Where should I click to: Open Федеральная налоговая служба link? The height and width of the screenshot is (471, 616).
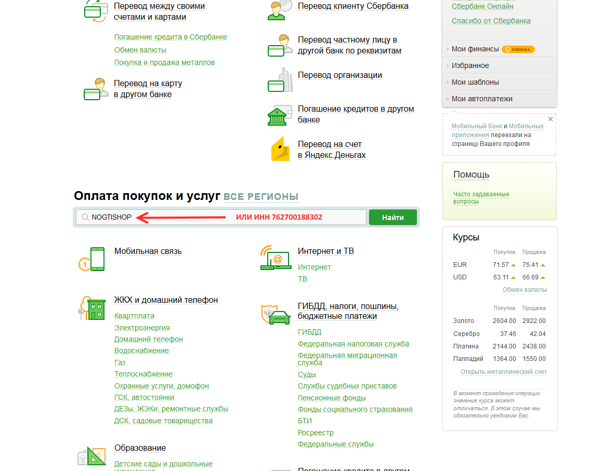click(353, 344)
